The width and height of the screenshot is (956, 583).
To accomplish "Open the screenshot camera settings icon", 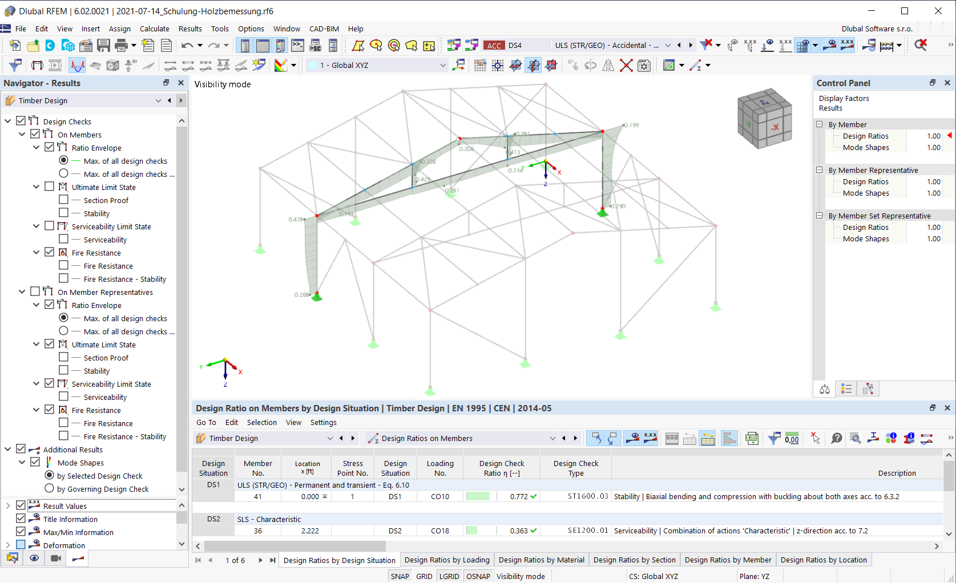I will (644, 66).
